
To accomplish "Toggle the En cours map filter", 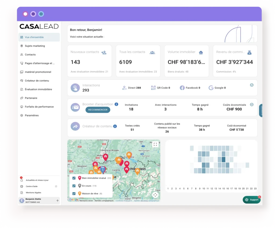I will click(74, 186).
